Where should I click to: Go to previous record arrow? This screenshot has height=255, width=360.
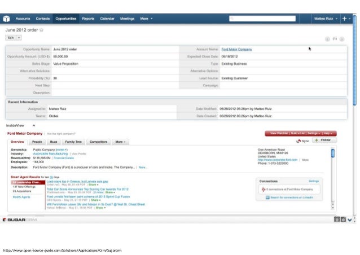point(327,39)
